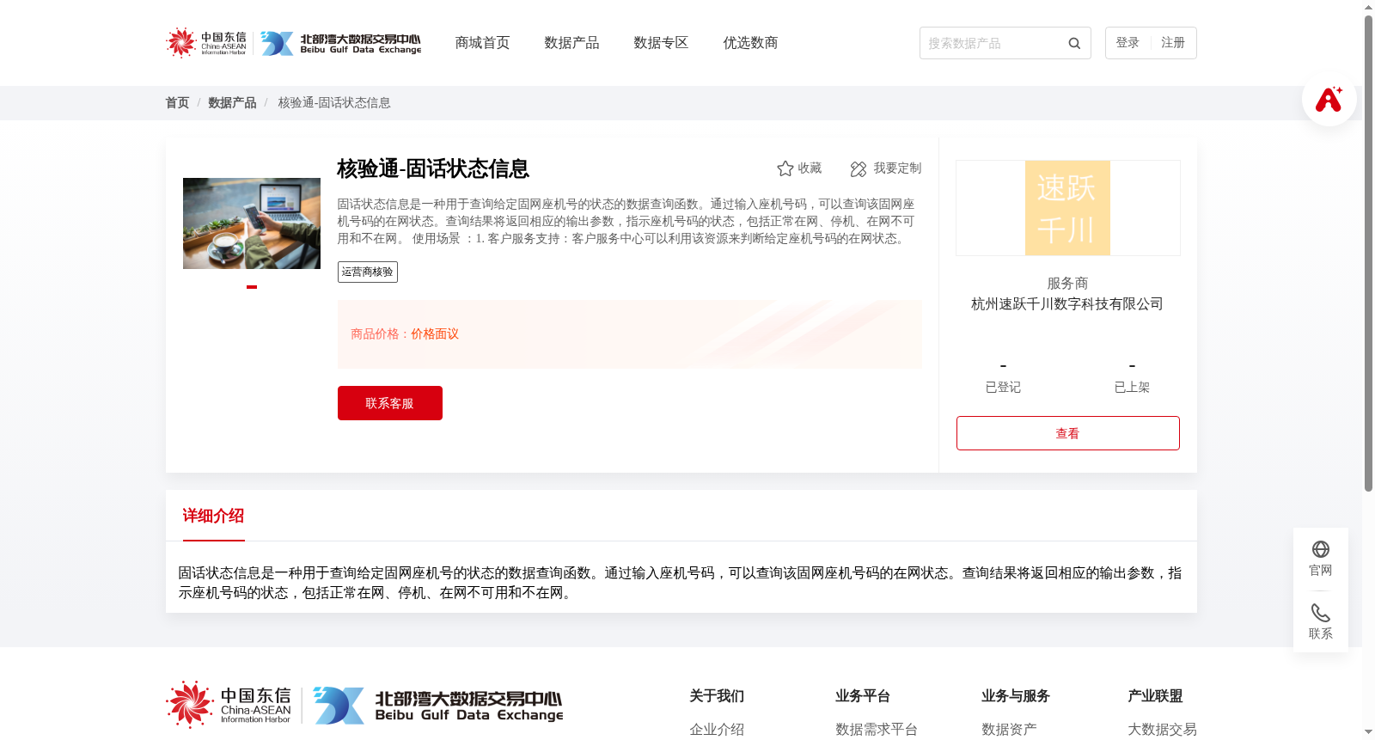Click the customize icon next to 我要定制
Image resolution: width=1375 pixels, height=740 pixels.
(x=859, y=169)
